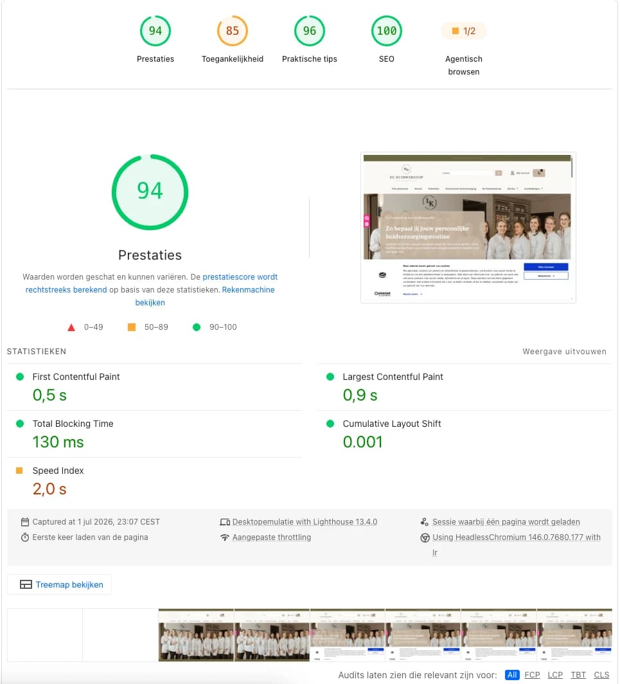Jump to the Agentisch browsen category label
This screenshot has height=684, width=620.
click(464, 66)
